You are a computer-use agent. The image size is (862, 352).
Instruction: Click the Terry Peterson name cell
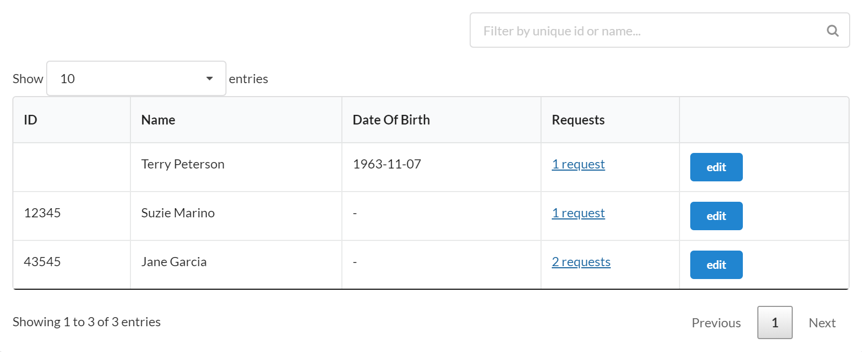[x=183, y=164]
